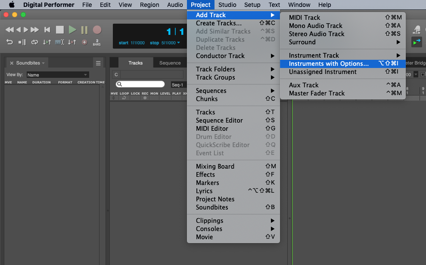426x265 pixels.
Task: Open the View By Name dropdown
Action: (x=58, y=75)
